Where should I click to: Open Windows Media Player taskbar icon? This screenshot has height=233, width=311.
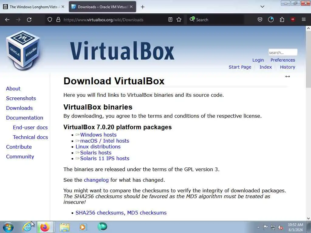(x=83, y=227)
